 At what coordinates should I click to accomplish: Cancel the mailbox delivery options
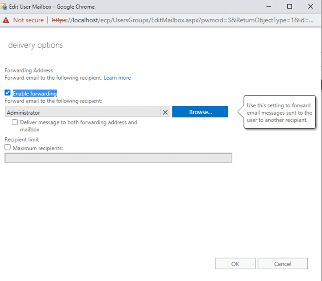283,264
